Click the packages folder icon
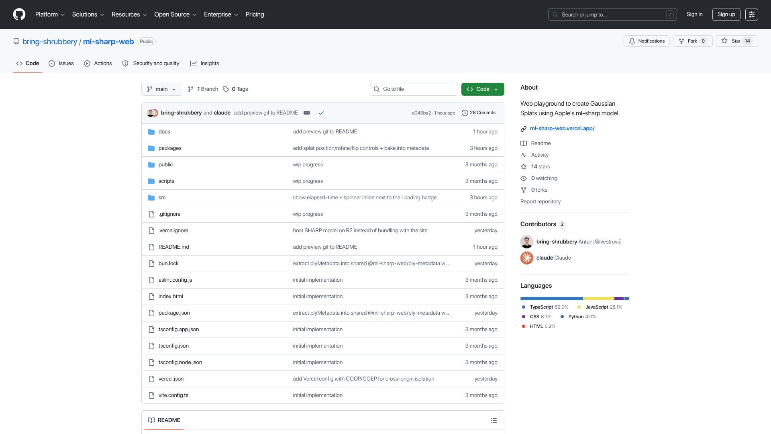Viewport: 771px width, 434px height. tap(151, 148)
